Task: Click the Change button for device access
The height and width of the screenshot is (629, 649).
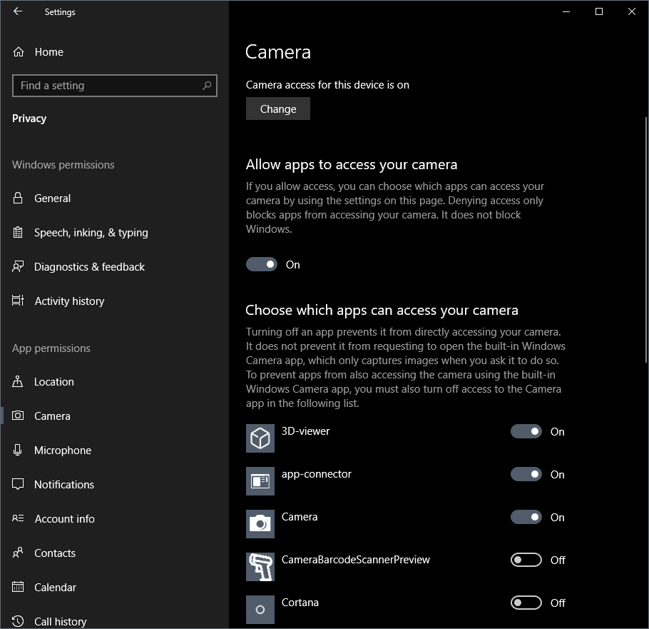Action: (x=278, y=109)
